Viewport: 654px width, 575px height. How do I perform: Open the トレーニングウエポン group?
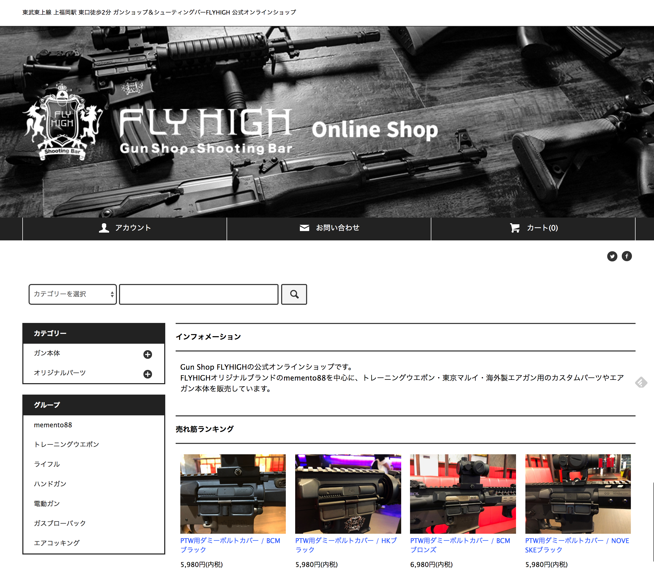(67, 444)
